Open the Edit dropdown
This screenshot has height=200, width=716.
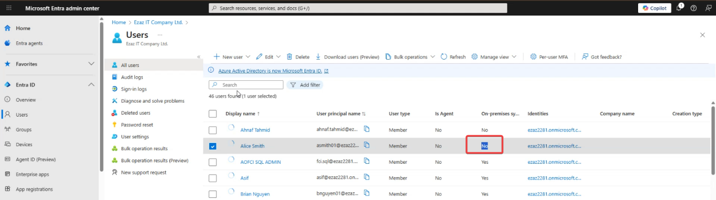click(268, 57)
